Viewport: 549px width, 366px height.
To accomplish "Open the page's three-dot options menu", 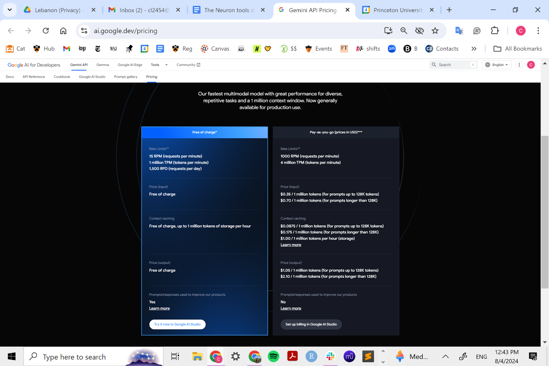I will pyautogui.click(x=519, y=65).
